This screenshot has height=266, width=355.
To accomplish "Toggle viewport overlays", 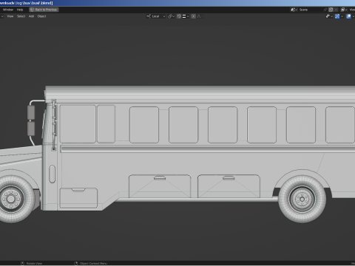I will tap(348, 16).
